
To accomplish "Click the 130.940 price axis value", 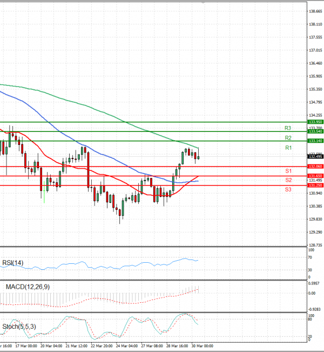I will click(x=315, y=193).
